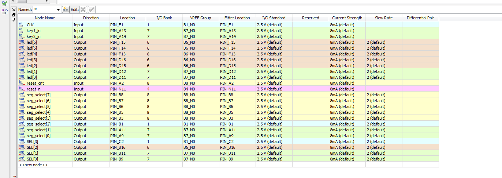Image resolution: width=502 pixels, height=178 pixels.
Task: Click the Edit confirm checkmark button
Action: pos(92,9)
